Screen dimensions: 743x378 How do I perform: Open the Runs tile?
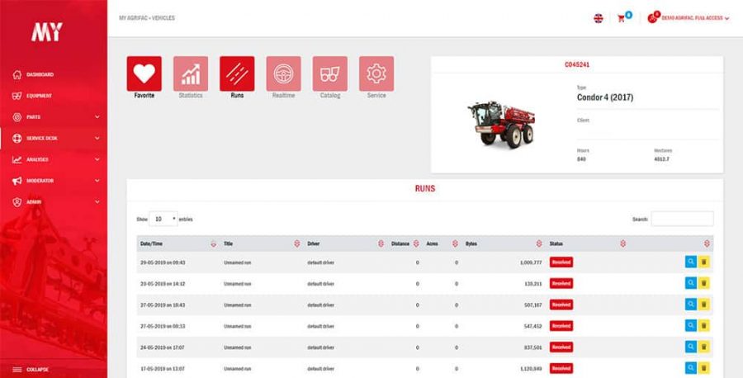tap(237, 73)
